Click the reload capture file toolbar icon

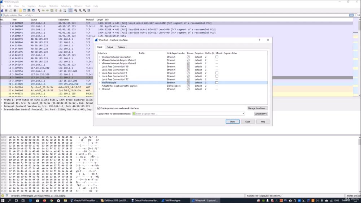(33, 10)
